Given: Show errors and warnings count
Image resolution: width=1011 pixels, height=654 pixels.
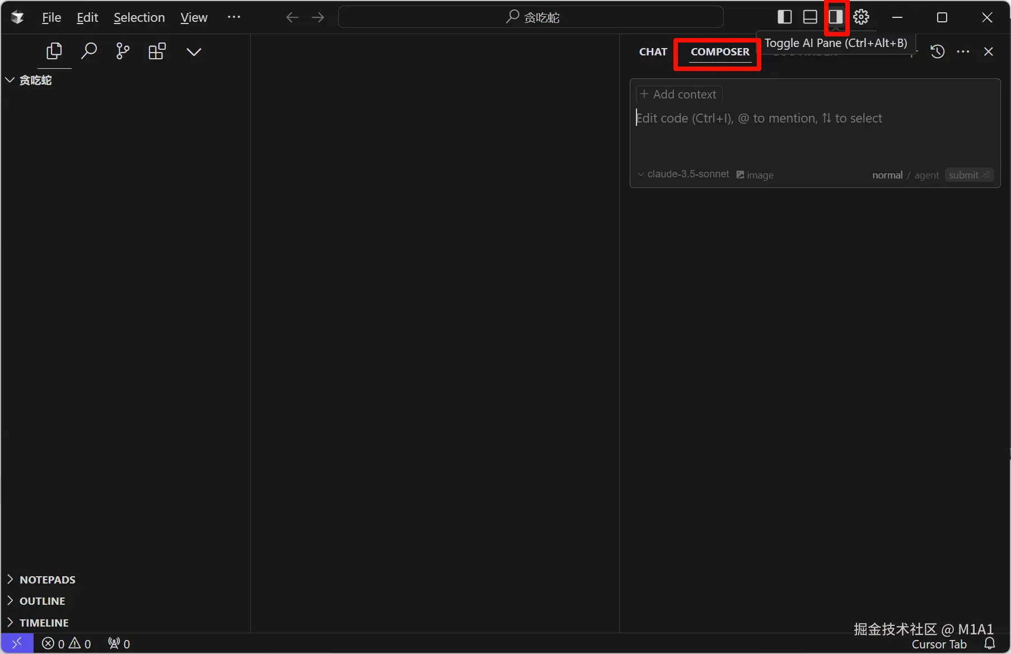Looking at the screenshot, I should [x=67, y=644].
